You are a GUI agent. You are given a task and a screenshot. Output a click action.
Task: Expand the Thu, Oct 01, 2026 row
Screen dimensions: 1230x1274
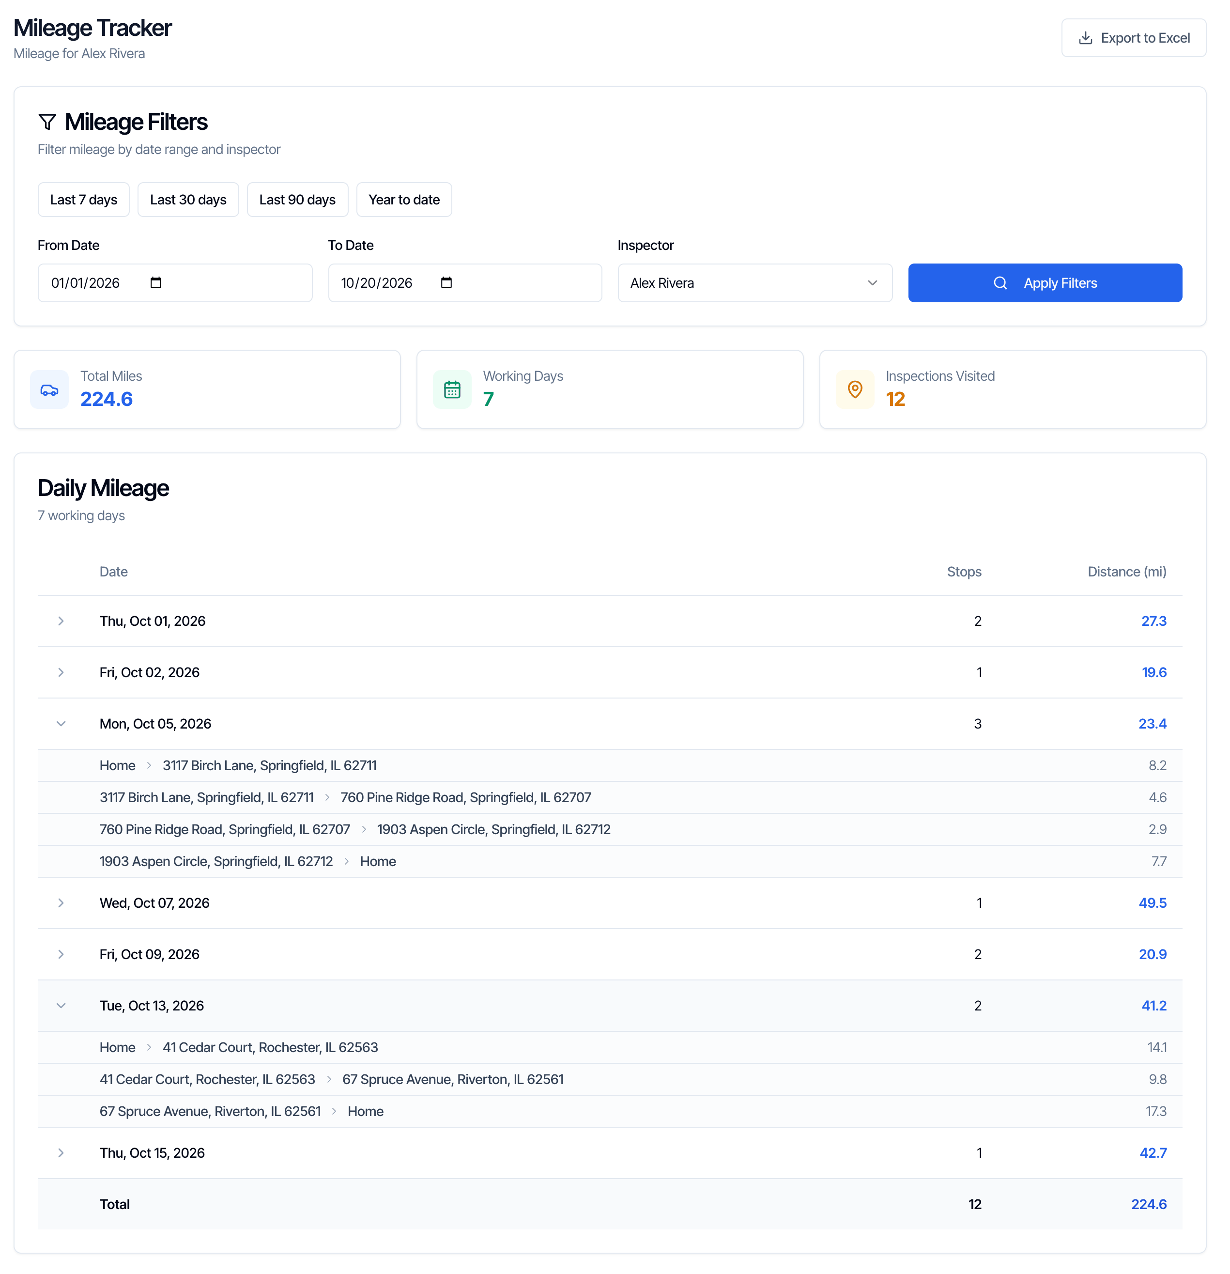[x=61, y=621]
